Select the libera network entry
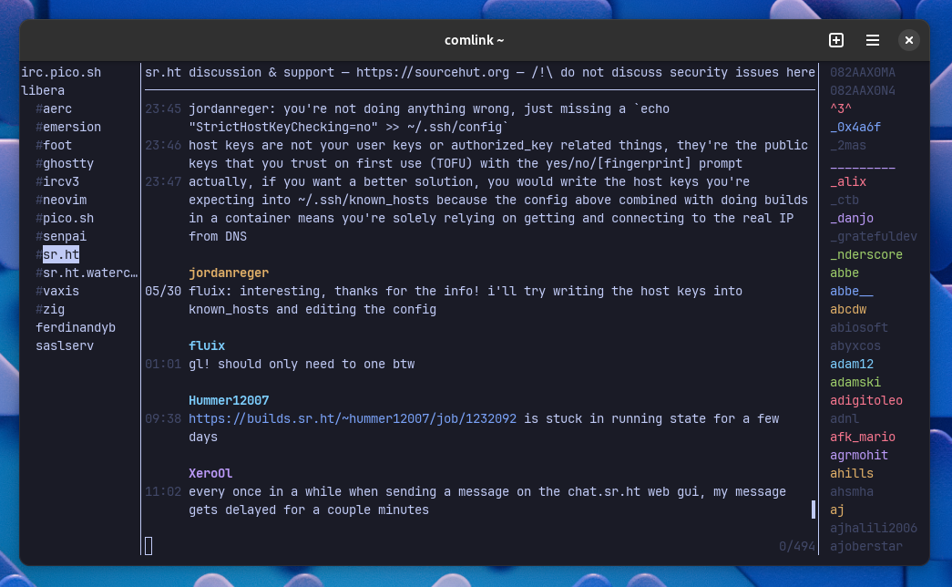 pyautogui.click(x=54, y=90)
